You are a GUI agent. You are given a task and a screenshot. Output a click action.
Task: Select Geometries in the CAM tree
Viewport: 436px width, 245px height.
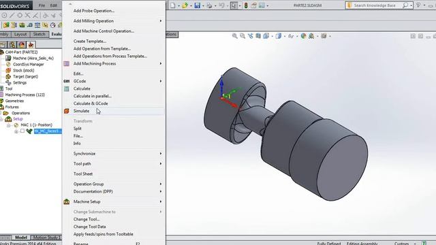coord(14,101)
